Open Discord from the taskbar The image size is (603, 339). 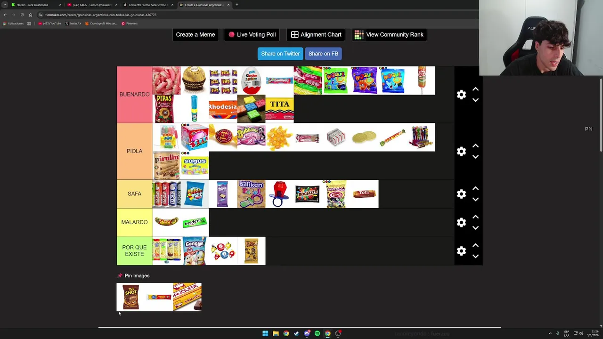pos(307,333)
